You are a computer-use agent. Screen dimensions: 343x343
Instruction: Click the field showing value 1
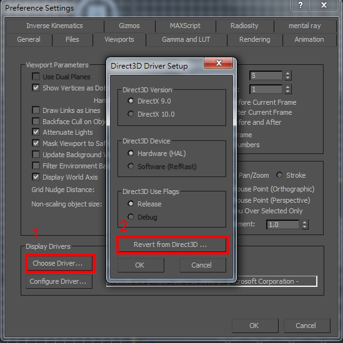[266, 89]
